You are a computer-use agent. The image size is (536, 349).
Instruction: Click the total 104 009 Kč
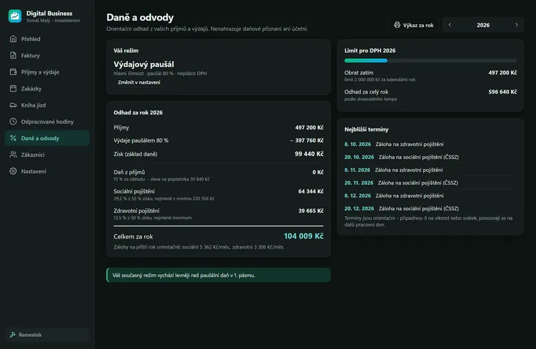304,236
